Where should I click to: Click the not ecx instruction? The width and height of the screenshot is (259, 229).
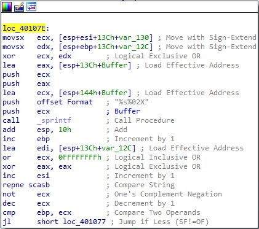click(x=26, y=194)
